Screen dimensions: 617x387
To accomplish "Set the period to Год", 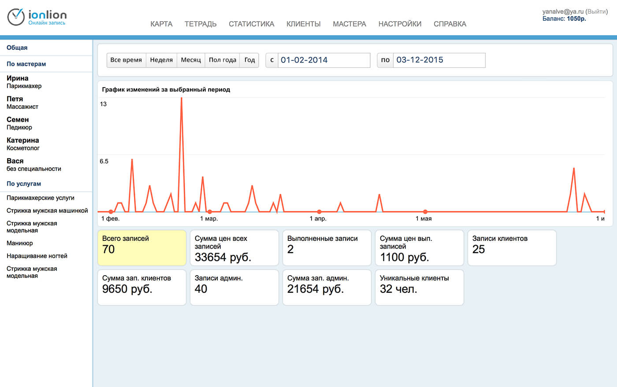I will 249,60.
